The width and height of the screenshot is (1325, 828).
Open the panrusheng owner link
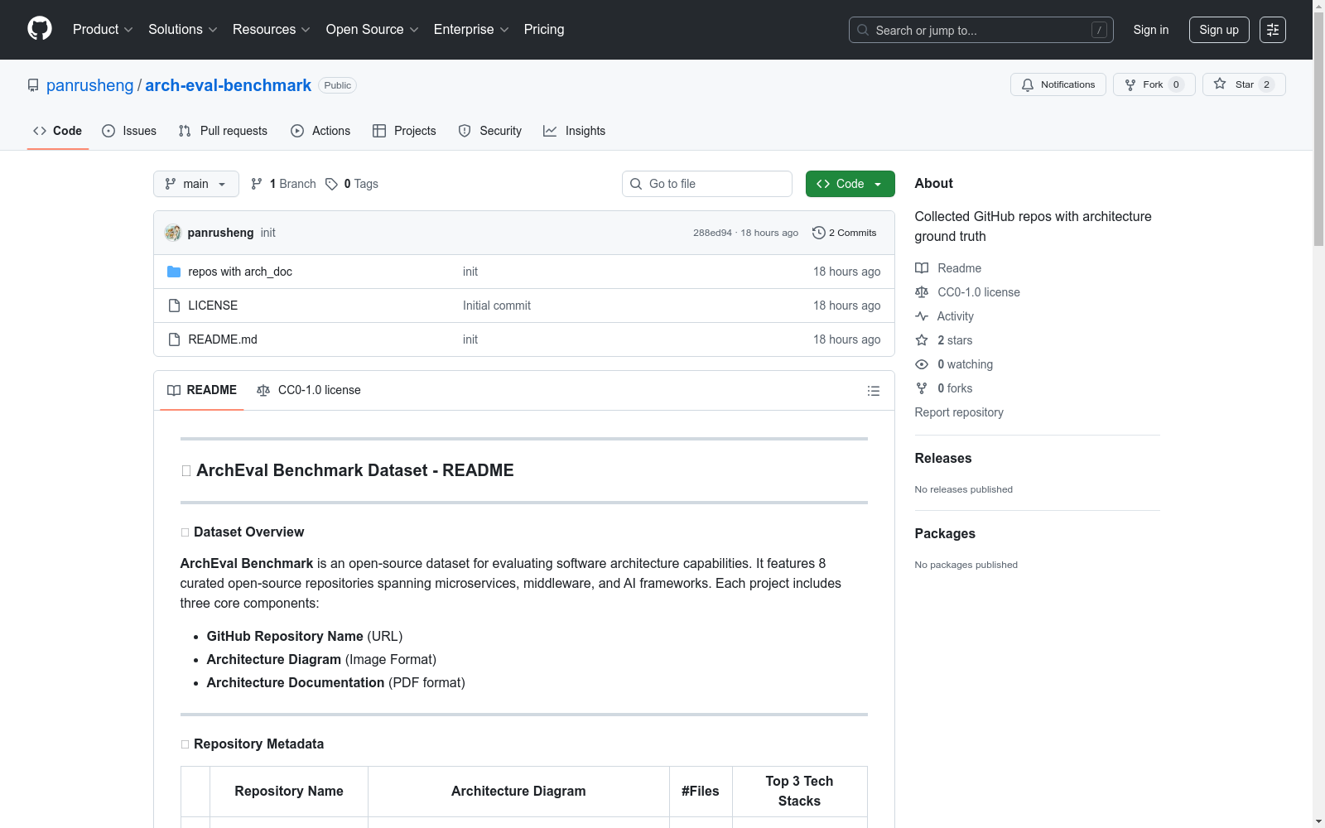pyautogui.click(x=90, y=85)
